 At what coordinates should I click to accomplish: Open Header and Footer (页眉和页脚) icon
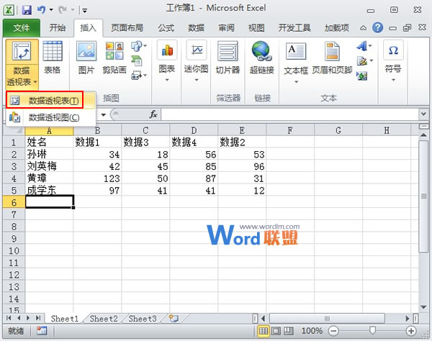click(x=332, y=51)
